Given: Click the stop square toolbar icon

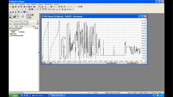Looking at the screenshot, I should coord(29,7).
